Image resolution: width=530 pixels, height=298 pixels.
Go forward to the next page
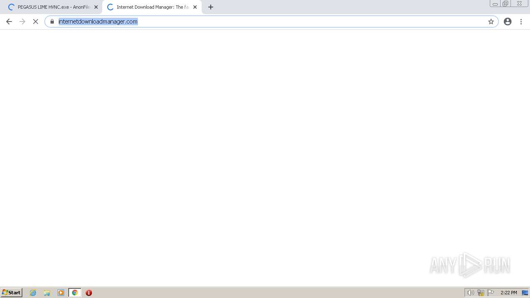point(22,22)
